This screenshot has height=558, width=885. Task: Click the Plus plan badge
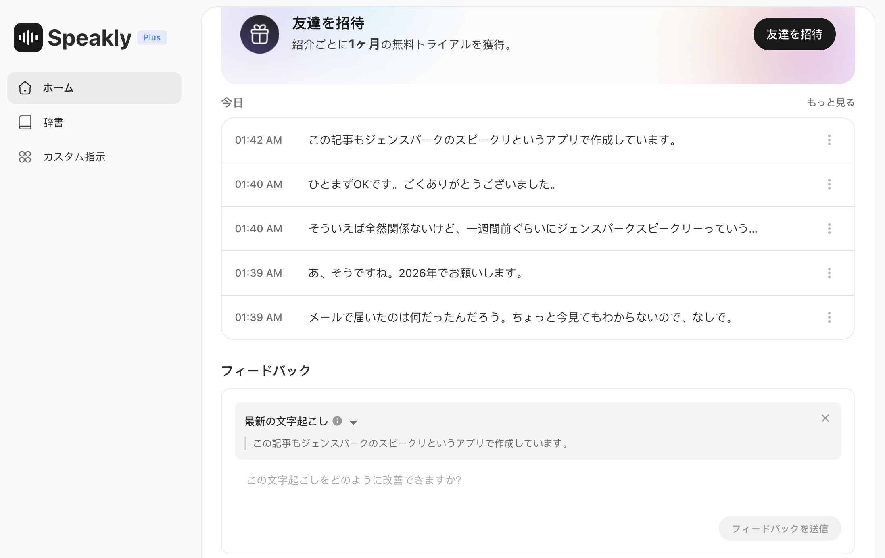(x=152, y=37)
